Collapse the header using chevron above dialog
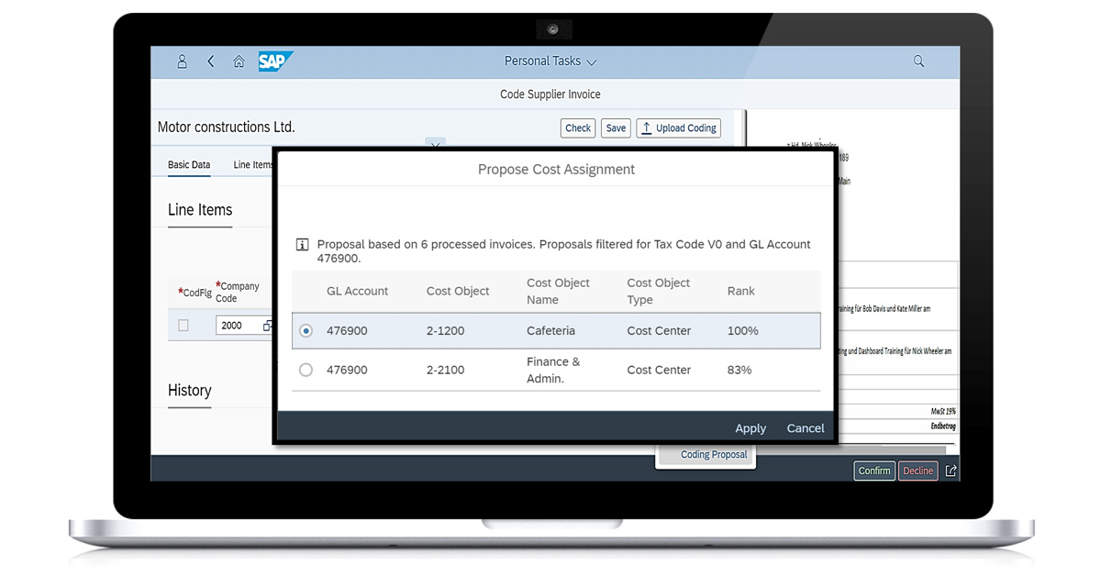This screenshot has width=1101, height=576. (x=435, y=143)
